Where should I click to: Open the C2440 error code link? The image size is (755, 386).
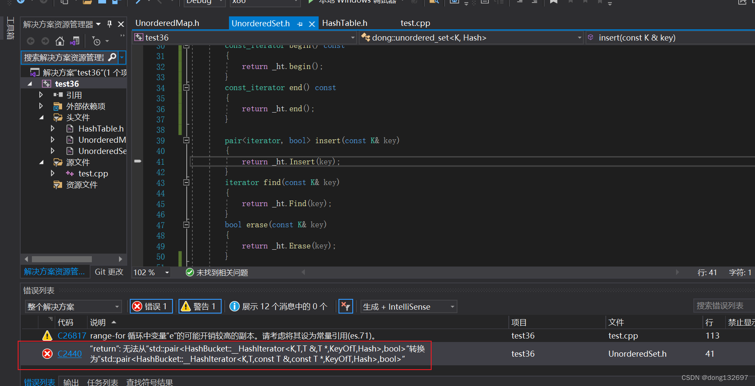point(70,354)
